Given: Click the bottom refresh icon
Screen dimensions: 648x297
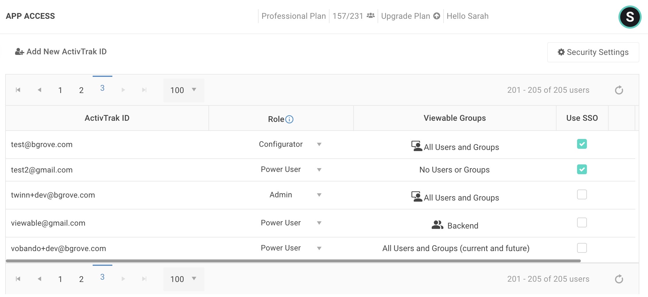Looking at the screenshot, I should coord(619,279).
